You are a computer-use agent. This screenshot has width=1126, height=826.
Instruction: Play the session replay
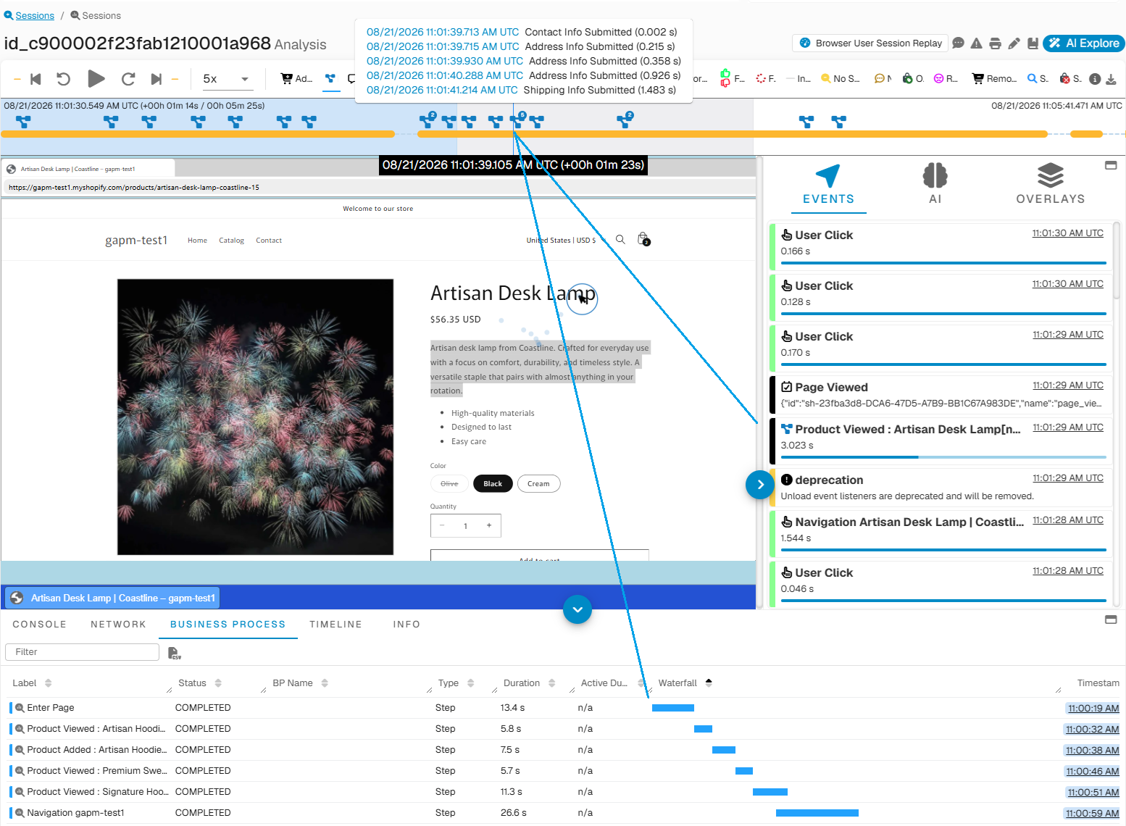[96, 78]
